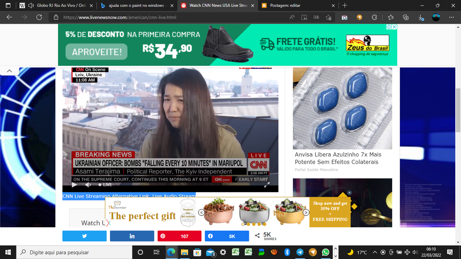The width and height of the screenshot is (461, 259).
Task: Click the browser Back arrow
Action: tap(9, 17)
